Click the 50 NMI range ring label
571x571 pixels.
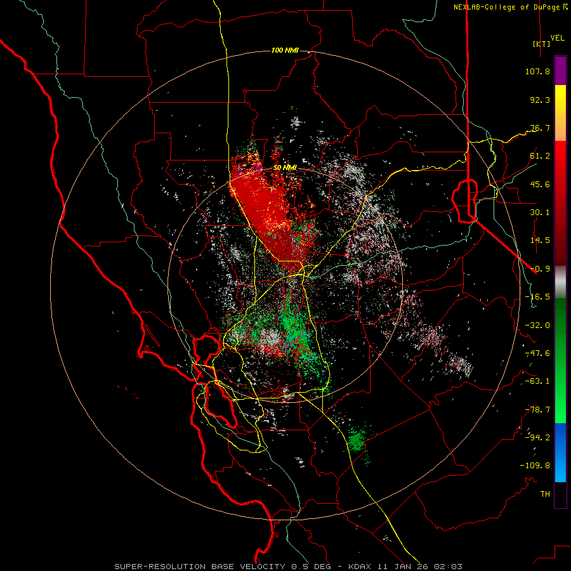point(285,168)
